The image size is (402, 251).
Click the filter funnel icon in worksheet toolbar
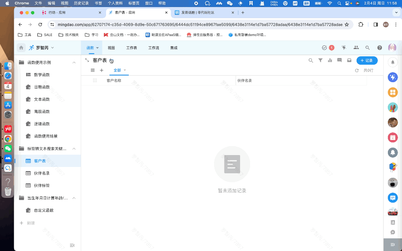pyautogui.click(x=320, y=60)
